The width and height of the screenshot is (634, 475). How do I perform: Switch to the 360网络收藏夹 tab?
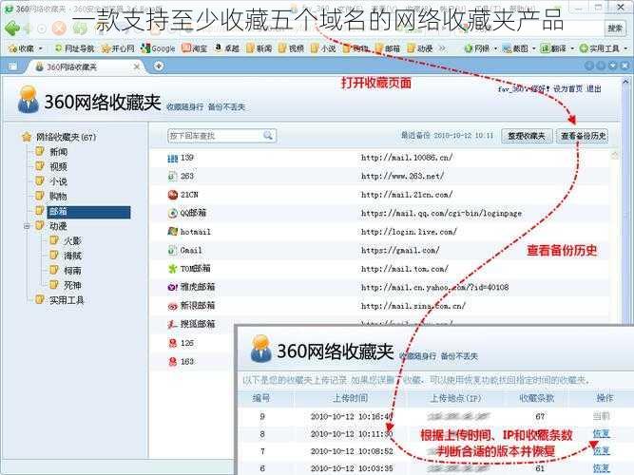85,66
